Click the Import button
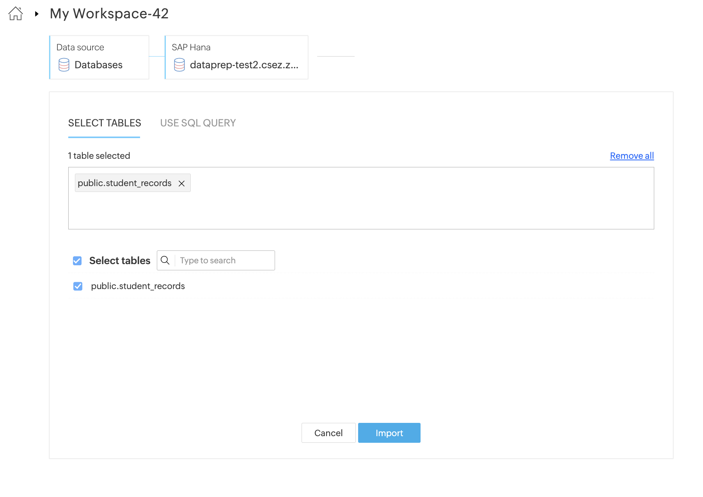This screenshot has height=497, width=703. tap(389, 433)
